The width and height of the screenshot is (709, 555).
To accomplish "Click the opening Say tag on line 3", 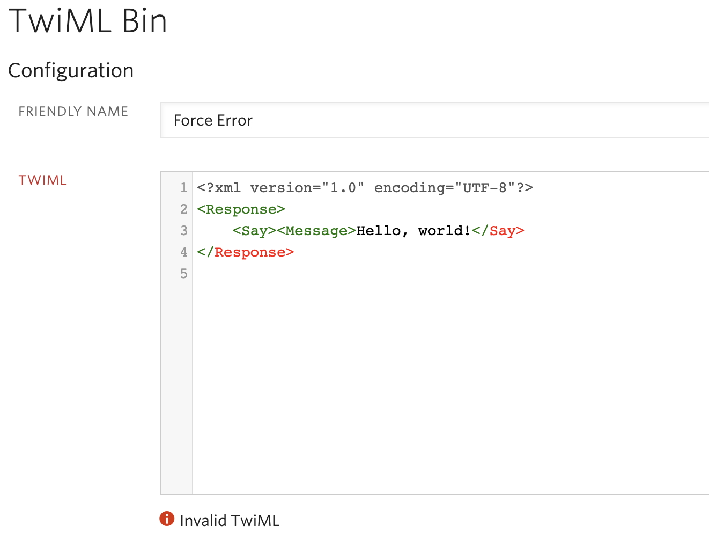I will click(x=254, y=231).
